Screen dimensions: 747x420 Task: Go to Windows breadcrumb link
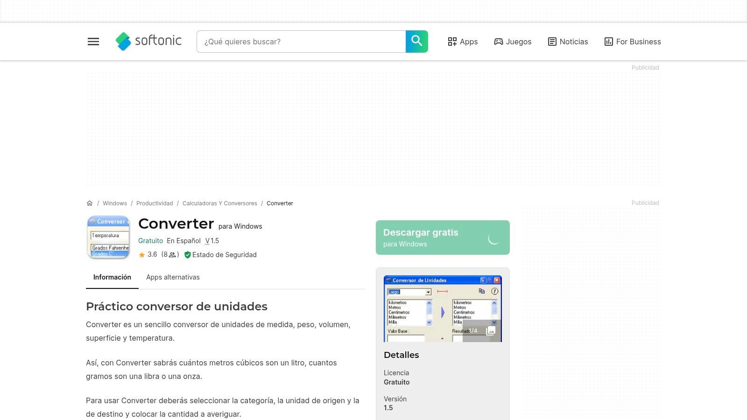tap(115, 203)
